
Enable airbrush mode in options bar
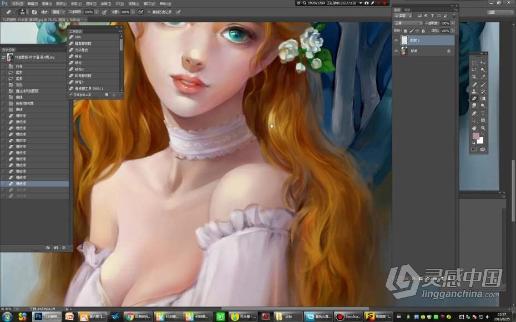click(140, 12)
